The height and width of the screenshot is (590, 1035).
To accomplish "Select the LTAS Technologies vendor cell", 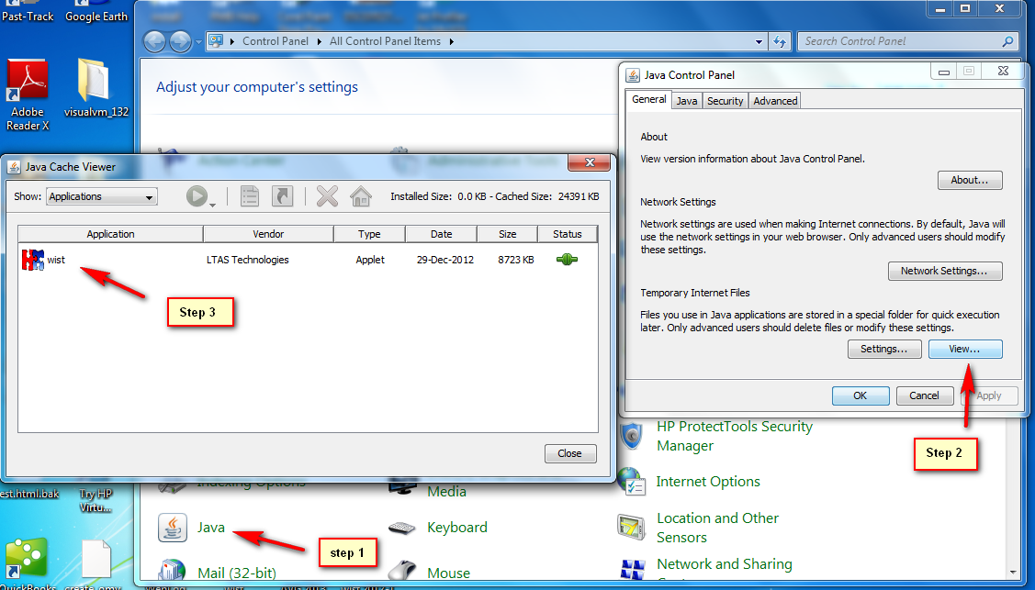I will tap(248, 260).
